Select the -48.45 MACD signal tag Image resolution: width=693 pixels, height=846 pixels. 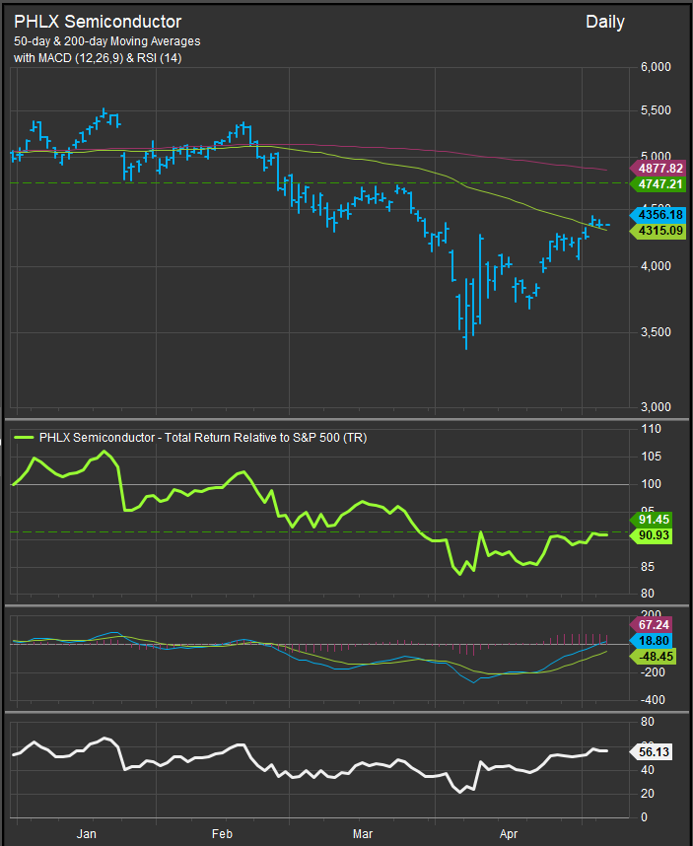[x=651, y=656]
